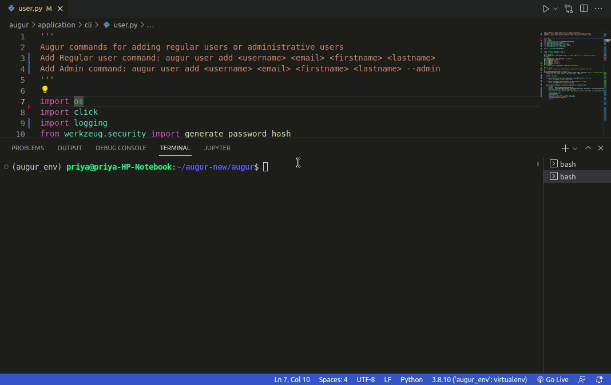The image size is (611, 385).
Task: Run the Python file with play icon
Action: [546, 9]
